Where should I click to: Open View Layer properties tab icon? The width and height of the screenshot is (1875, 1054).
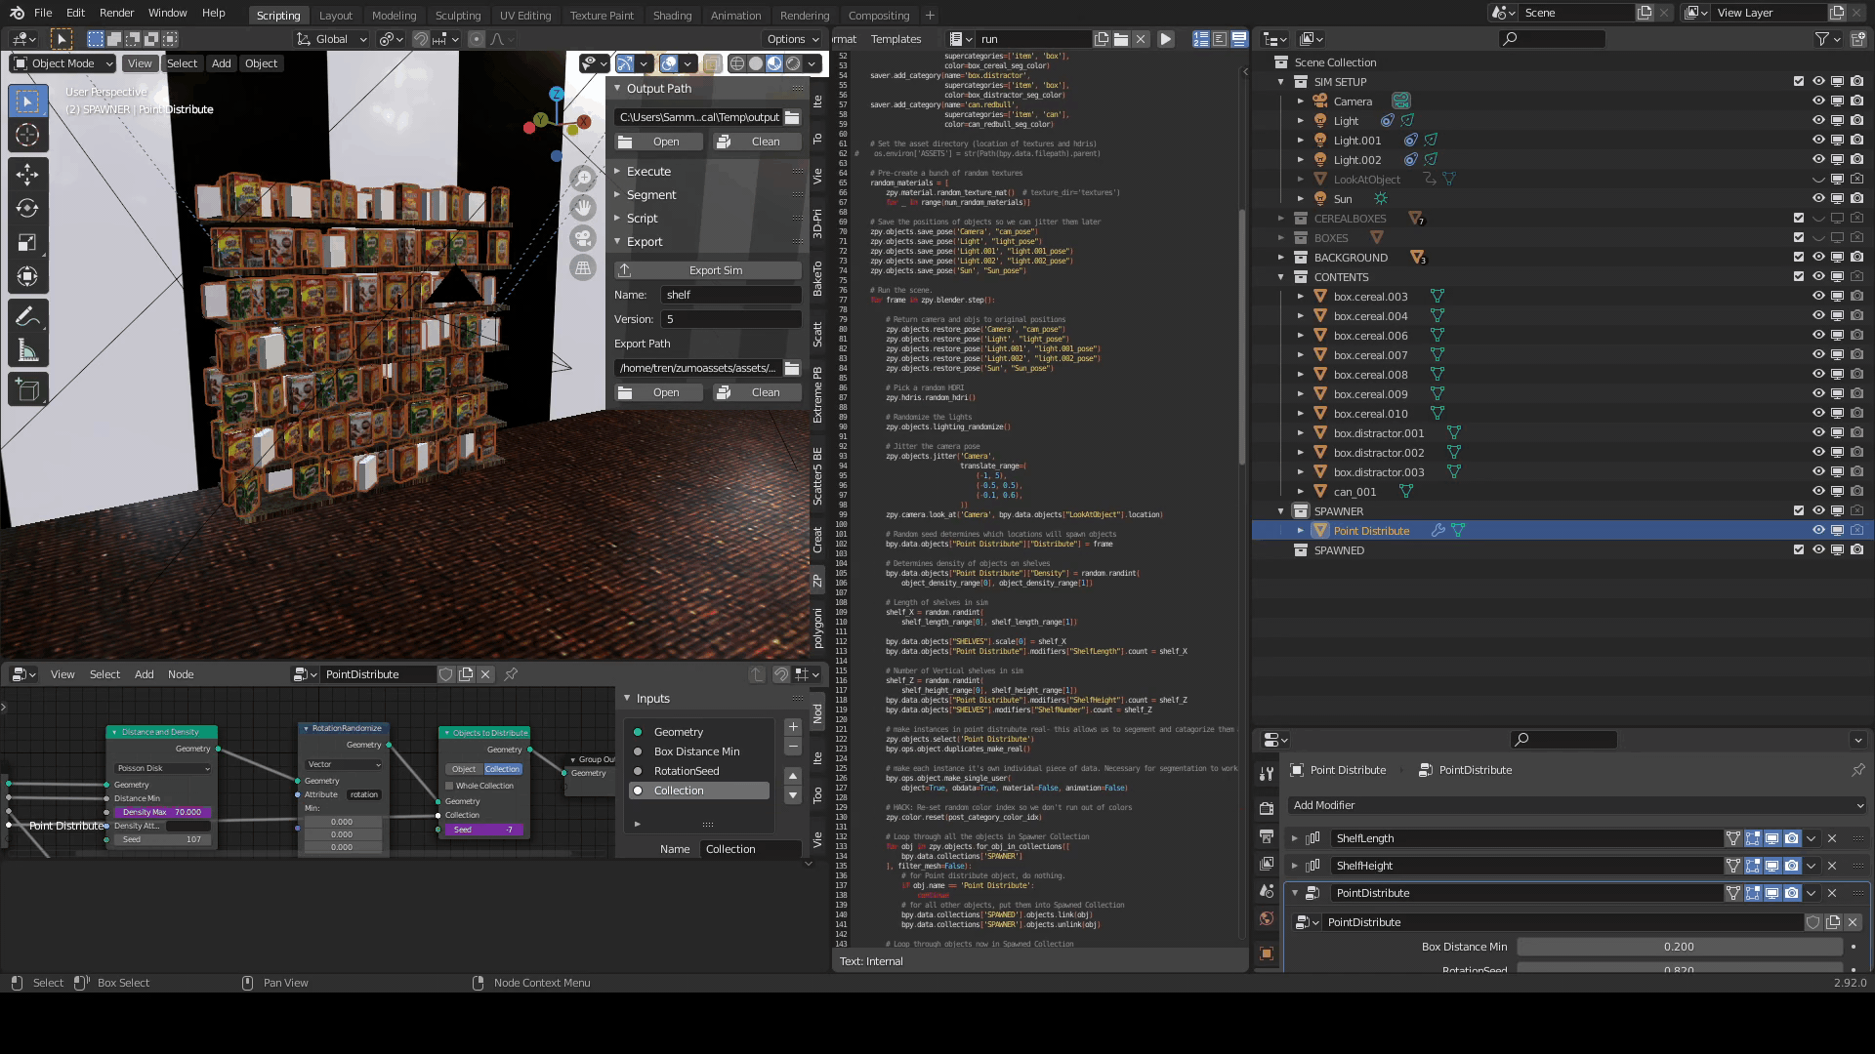1267,864
